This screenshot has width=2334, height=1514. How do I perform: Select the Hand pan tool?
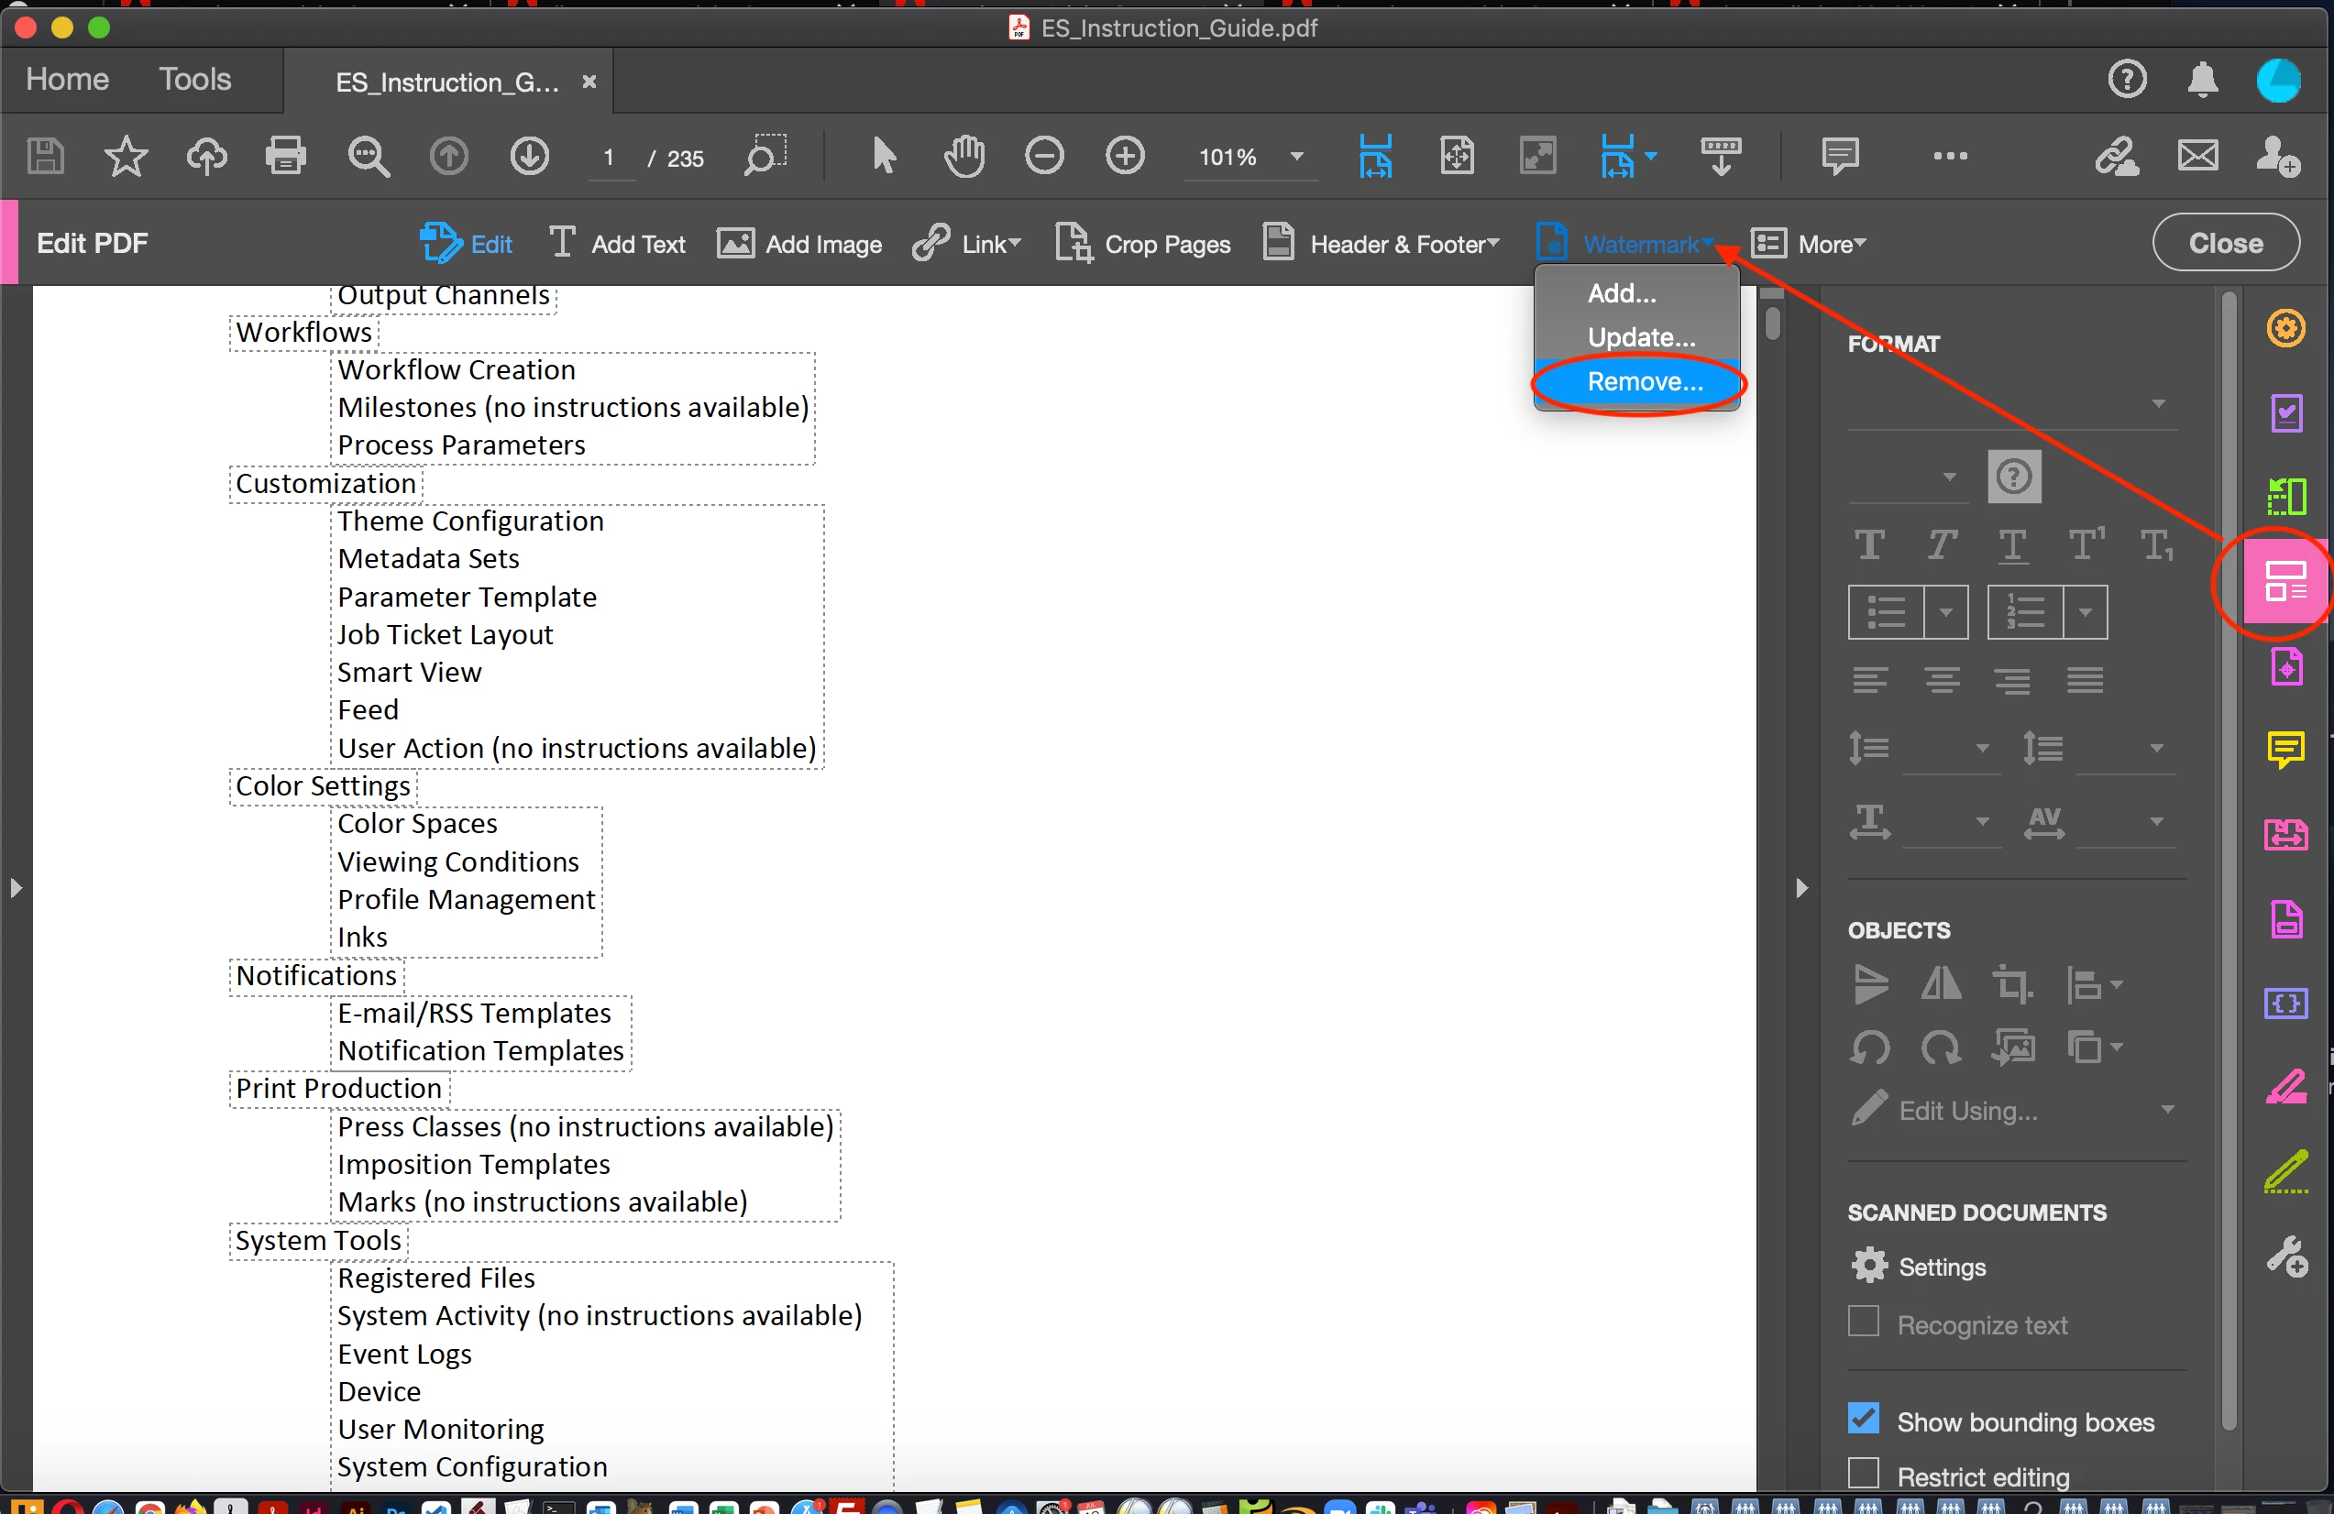(963, 156)
